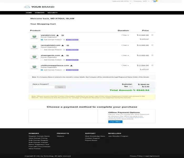
Task: Remove siarabd.com using its delete icon
Action: (x=152, y=35)
